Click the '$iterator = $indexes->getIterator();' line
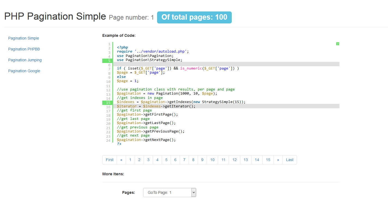388x211 pixels. (x=156, y=106)
